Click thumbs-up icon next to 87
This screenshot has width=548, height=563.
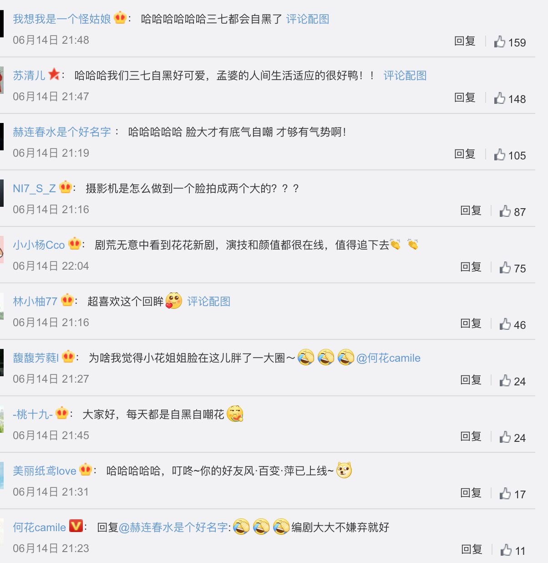(x=505, y=211)
